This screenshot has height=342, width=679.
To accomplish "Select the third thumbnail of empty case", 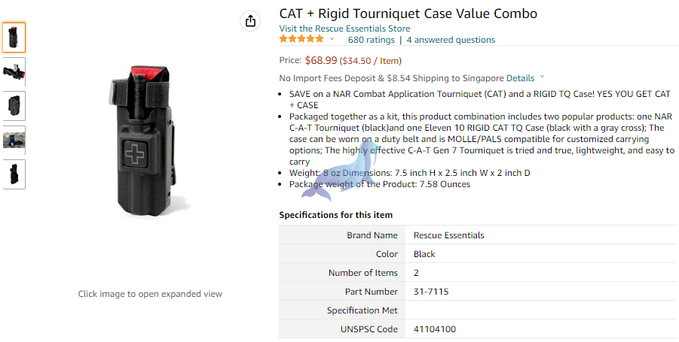I will coord(14,106).
